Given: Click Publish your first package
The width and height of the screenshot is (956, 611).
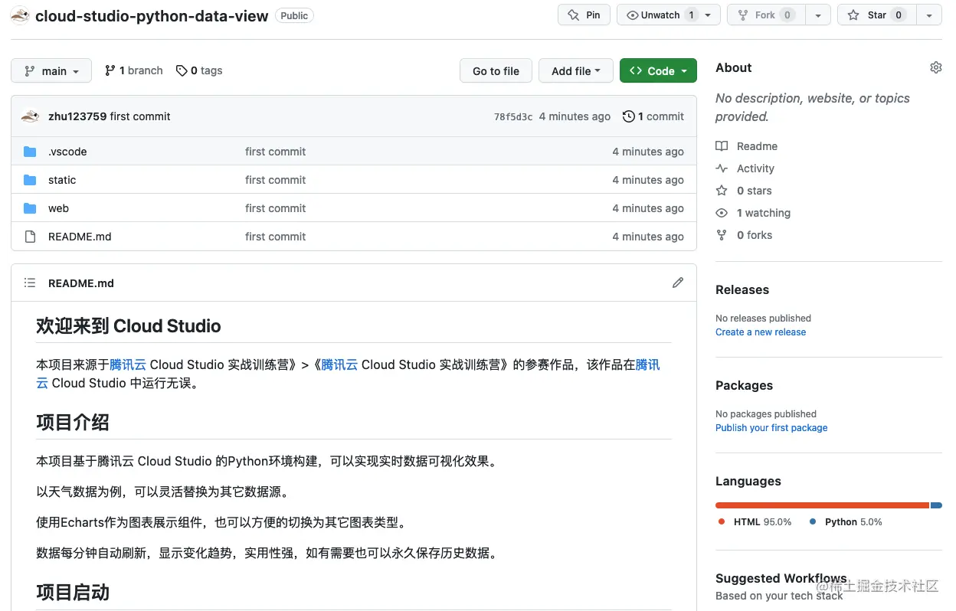Looking at the screenshot, I should [771, 428].
